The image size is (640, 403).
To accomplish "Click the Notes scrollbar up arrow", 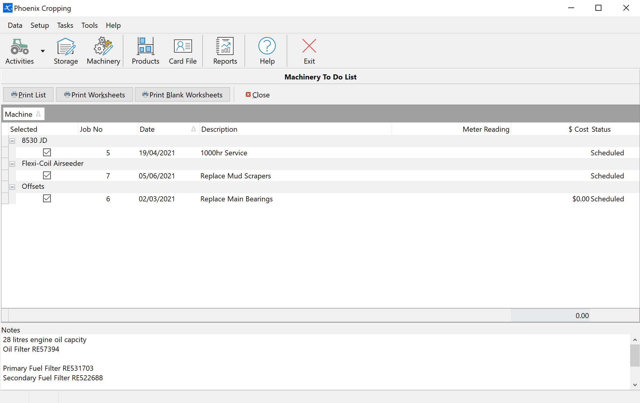I will point(635,340).
